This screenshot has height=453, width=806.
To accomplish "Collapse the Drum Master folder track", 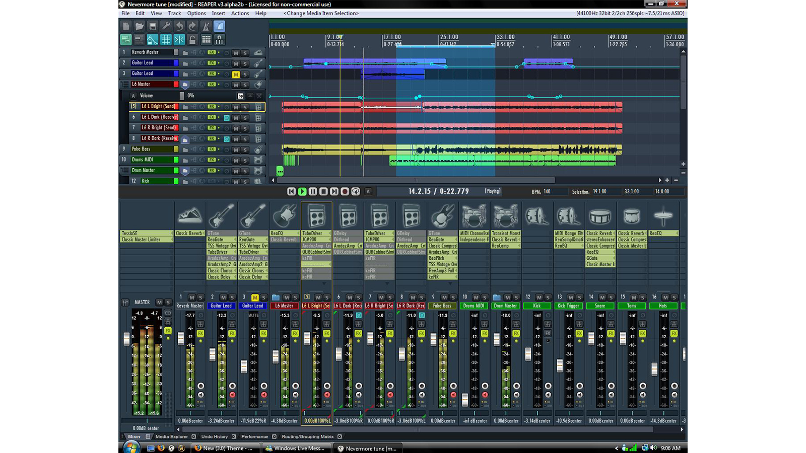I will point(185,171).
